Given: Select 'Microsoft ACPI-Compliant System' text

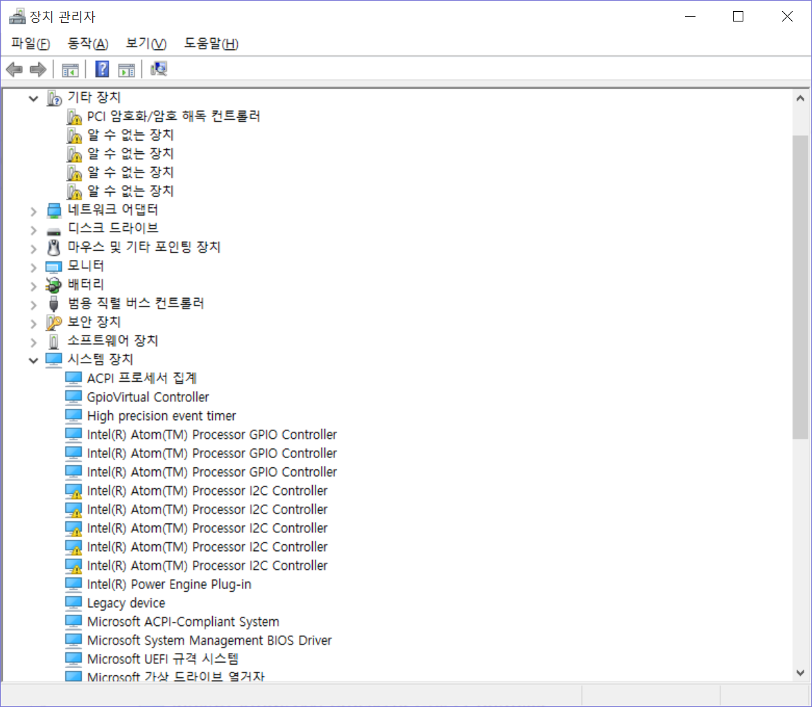Looking at the screenshot, I should pos(183,622).
